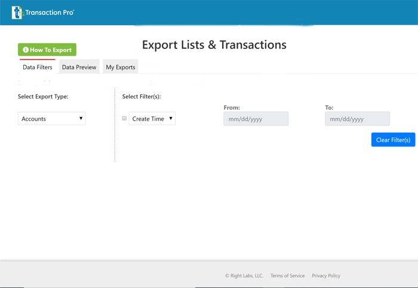418x288 pixels.
Task: Click the Select Filter(s) label
Action: click(x=142, y=97)
